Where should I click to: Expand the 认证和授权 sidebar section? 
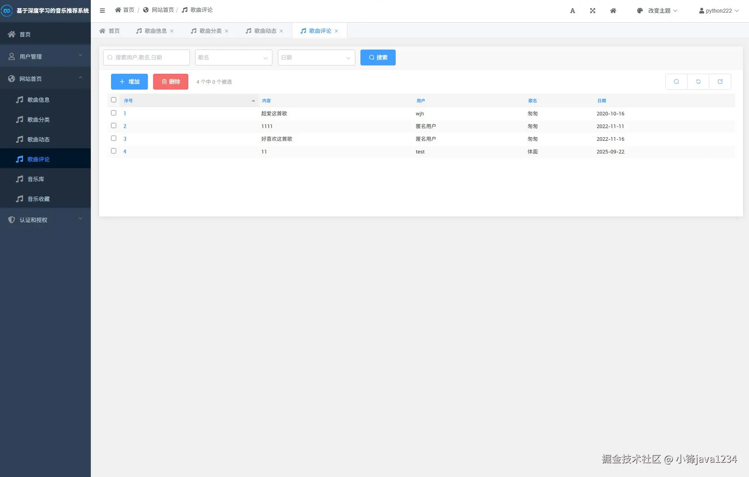(x=46, y=220)
